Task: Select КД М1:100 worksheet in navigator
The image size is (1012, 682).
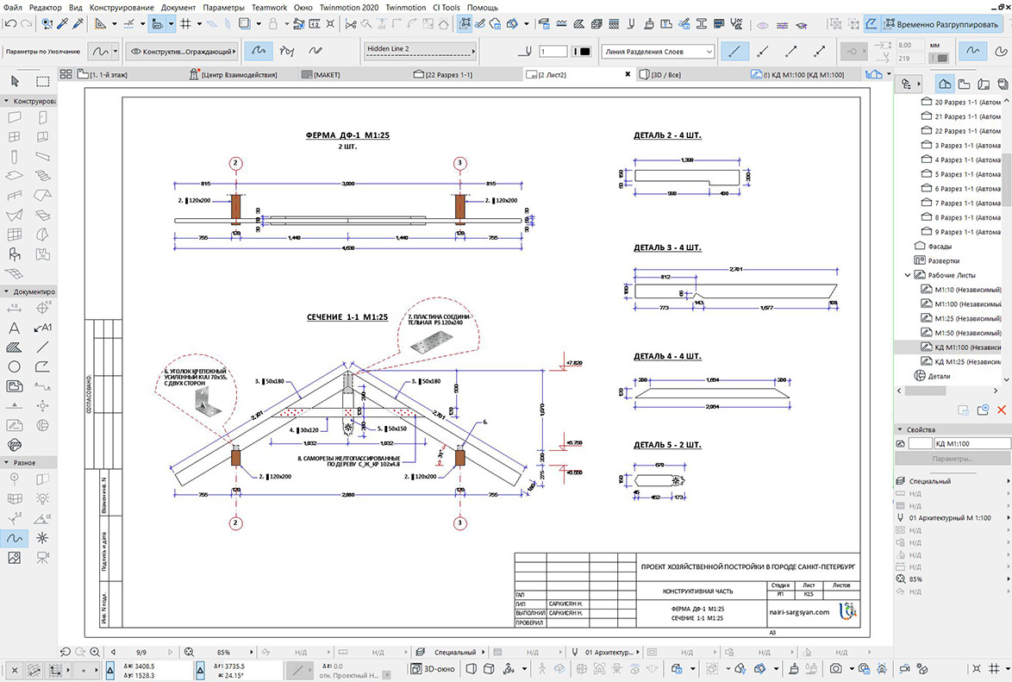Action: (x=961, y=347)
